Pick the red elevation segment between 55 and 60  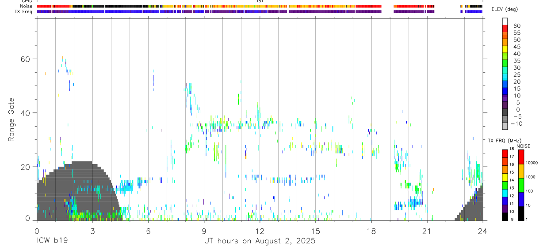[x=505, y=28]
